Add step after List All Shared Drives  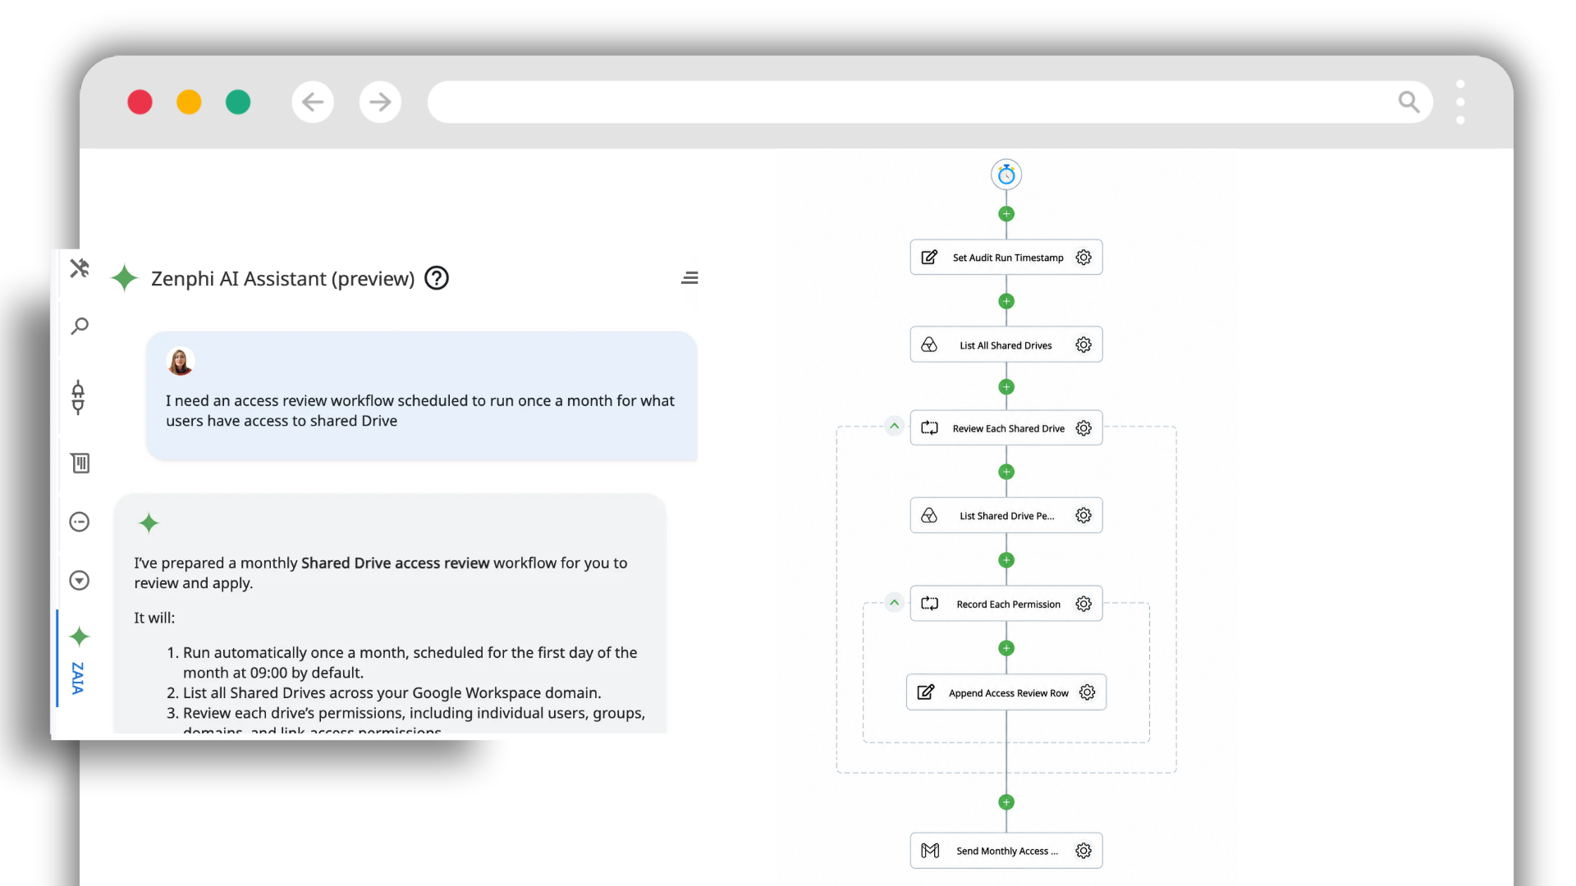(x=1006, y=387)
